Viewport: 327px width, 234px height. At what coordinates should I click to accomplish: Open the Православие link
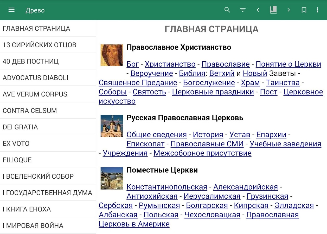(x=226, y=64)
